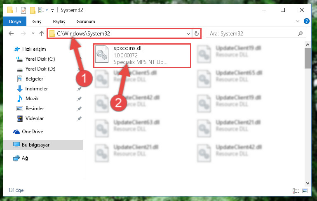
Task: Open the Properties quick access icon
Action: (23, 10)
